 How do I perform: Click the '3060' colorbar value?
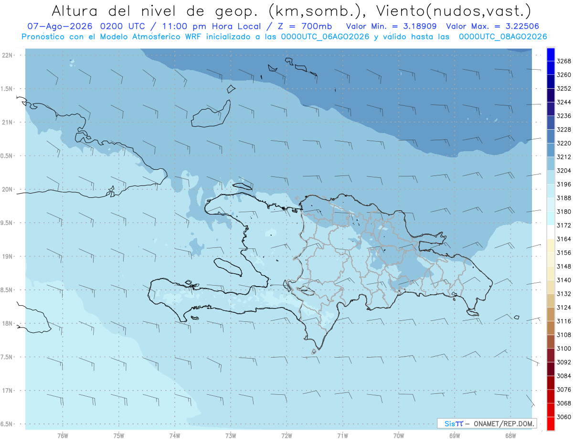(x=563, y=417)
